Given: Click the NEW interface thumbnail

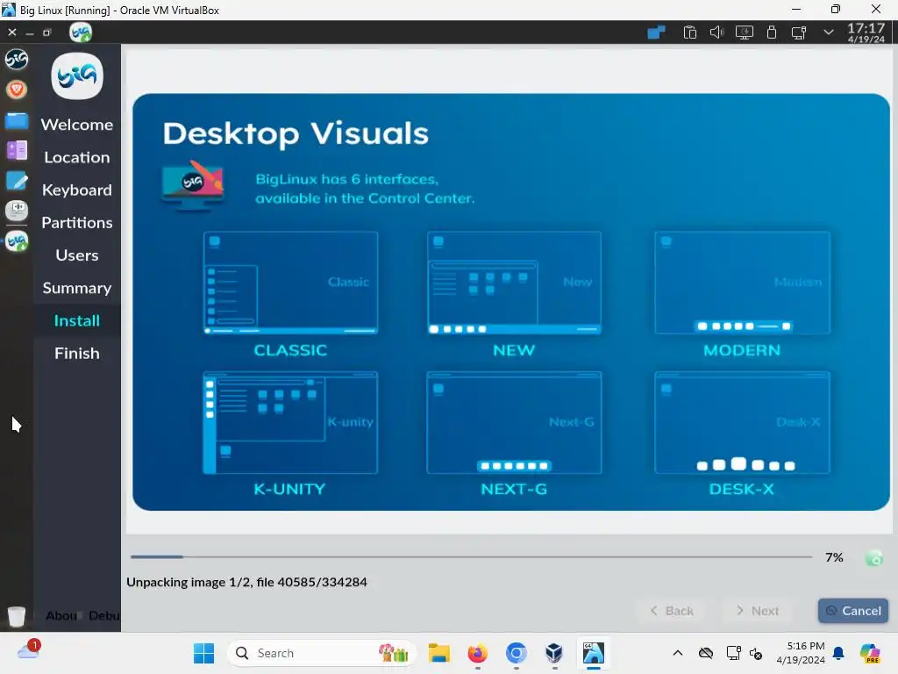Looking at the screenshot, I should (x=514, y=283).
